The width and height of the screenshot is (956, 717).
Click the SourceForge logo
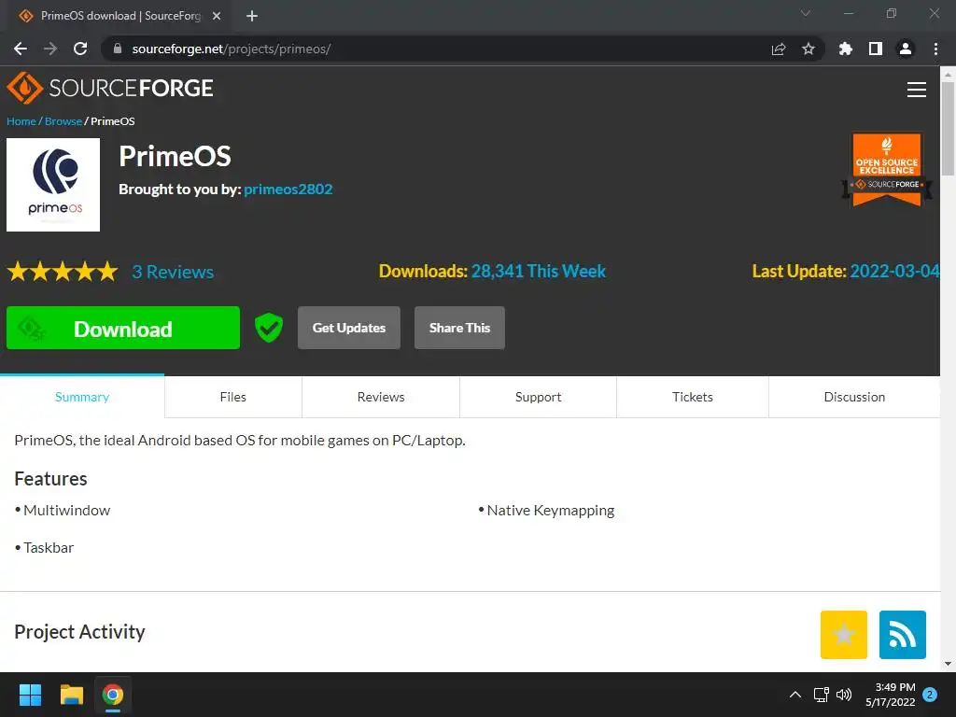[x=110, y=88]
